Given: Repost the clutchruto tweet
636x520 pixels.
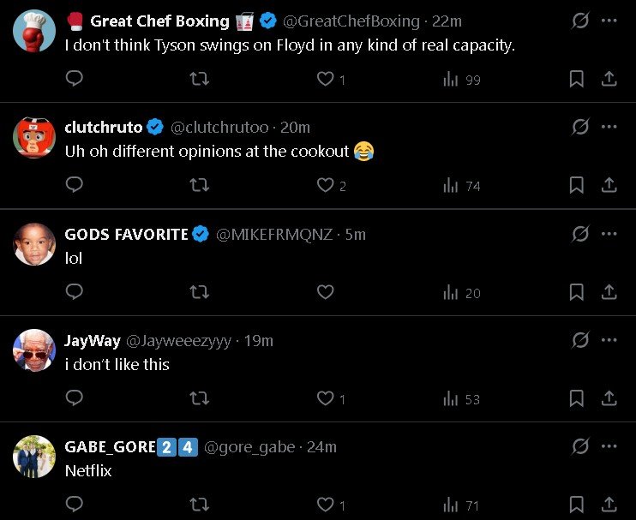Looking at the screenshot, I should pyautogui.click(x=199, y=185).
